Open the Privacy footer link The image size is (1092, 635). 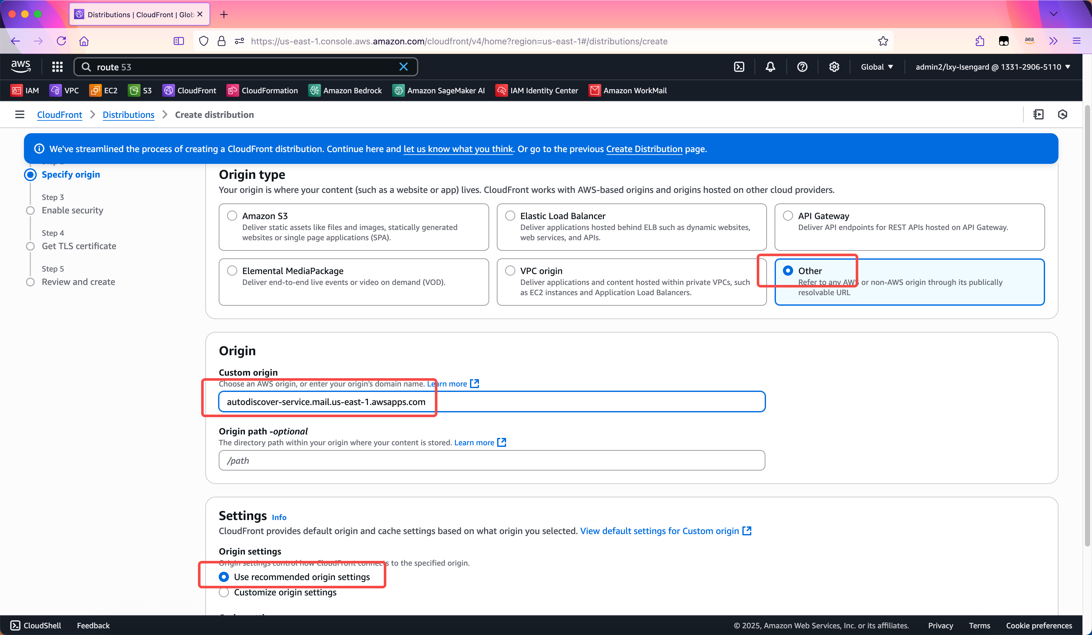point(940,625)
